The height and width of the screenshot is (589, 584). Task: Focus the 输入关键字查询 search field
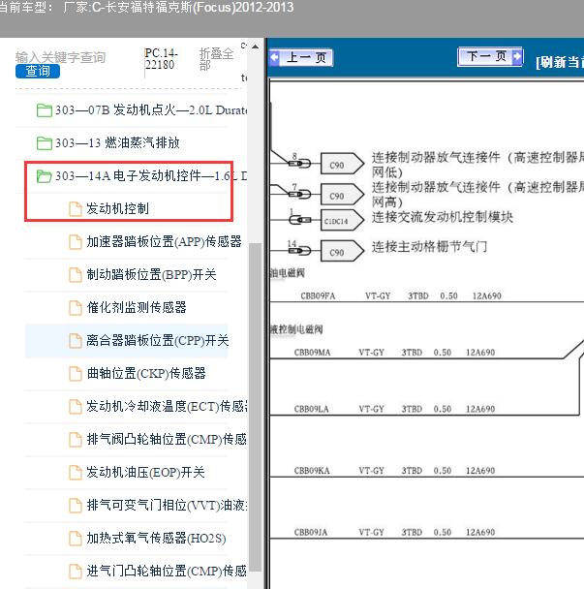pyautogui.click(x=60, y=57)
